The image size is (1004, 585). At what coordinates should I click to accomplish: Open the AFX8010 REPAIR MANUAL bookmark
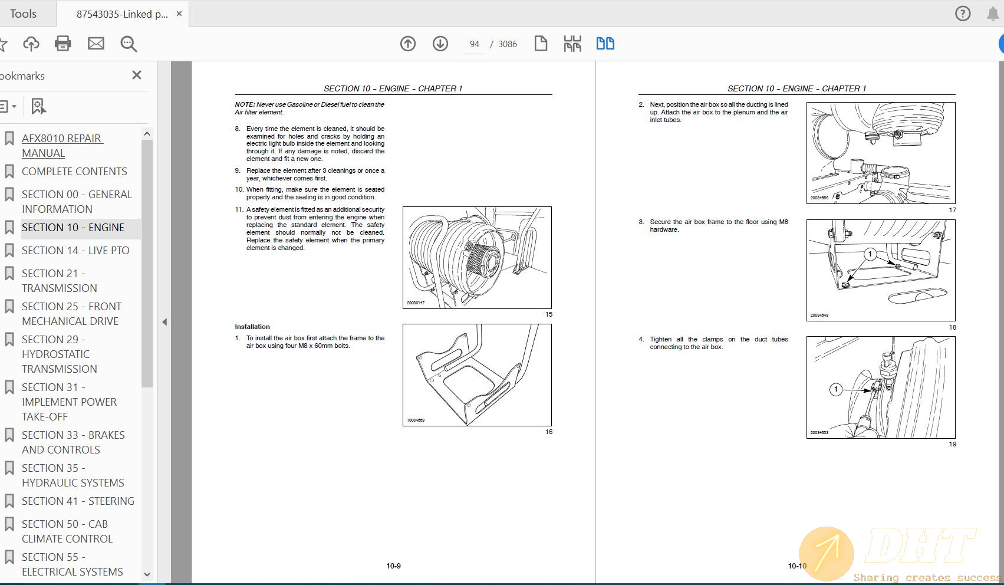[x=62, y=146]
